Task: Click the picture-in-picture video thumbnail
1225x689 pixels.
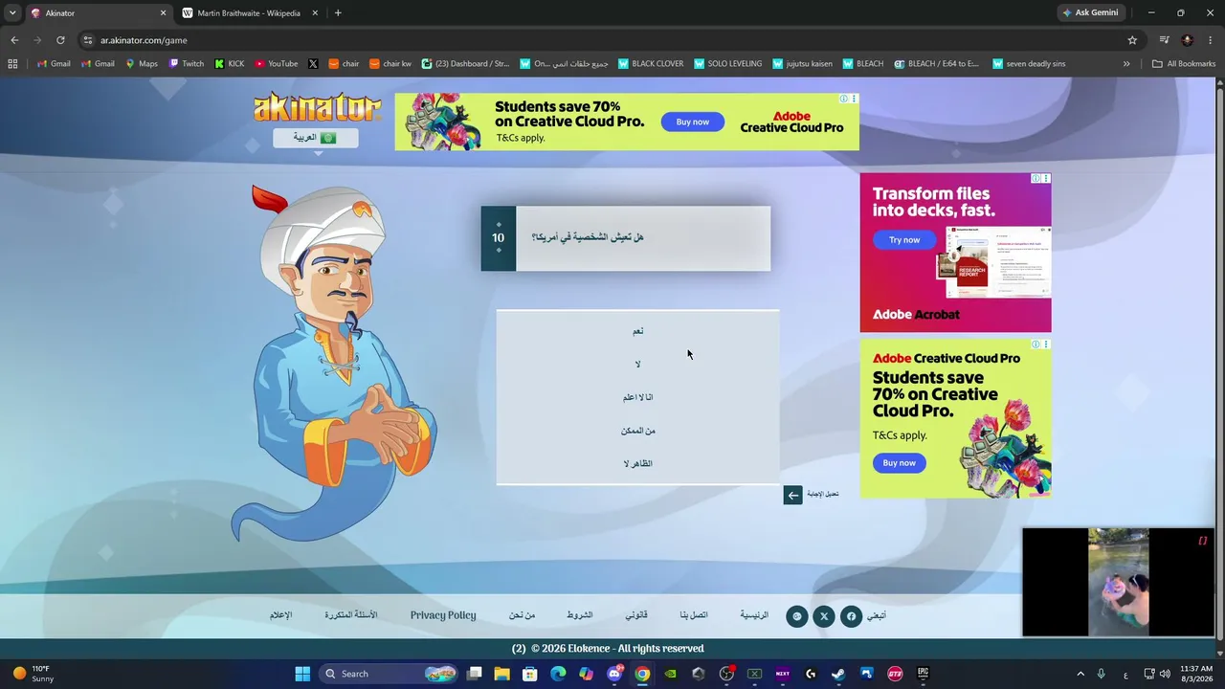Action: [x=1118, y=583]
